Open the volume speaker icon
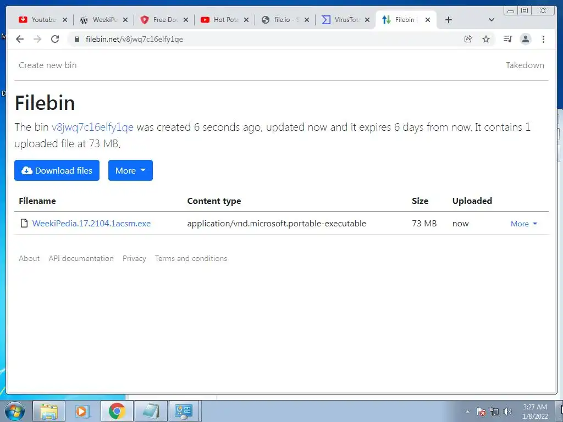Image resolution: width=563 pixels, height=422 pixels. [x=507, y=412]
